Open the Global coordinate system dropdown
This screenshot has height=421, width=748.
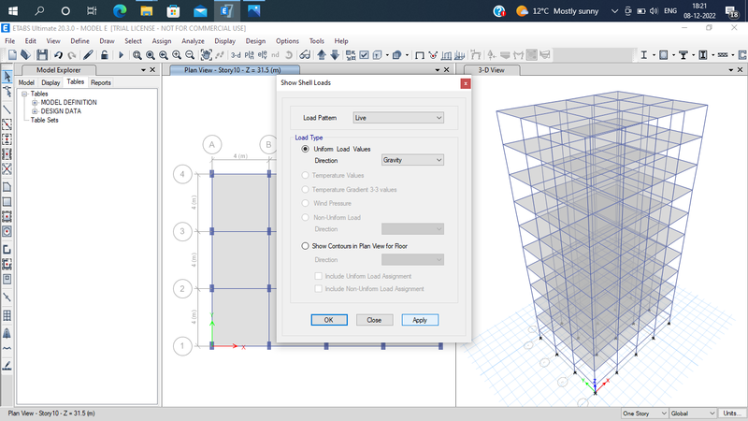coord(693,414)
